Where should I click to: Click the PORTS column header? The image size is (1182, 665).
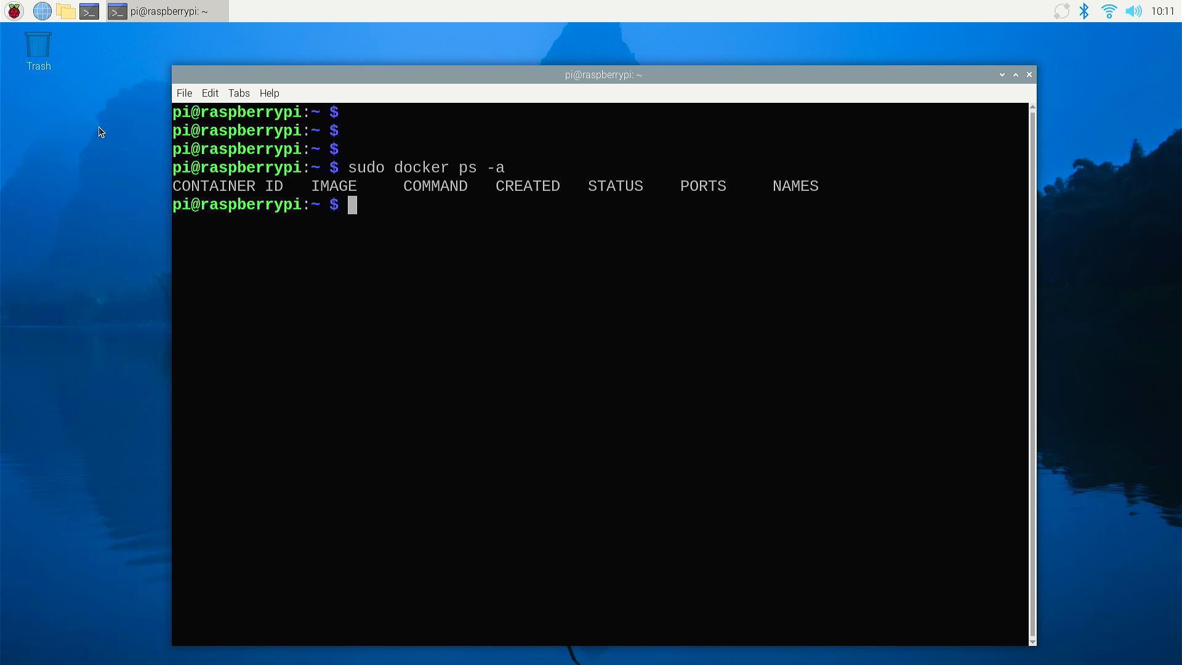pos(703,186)
